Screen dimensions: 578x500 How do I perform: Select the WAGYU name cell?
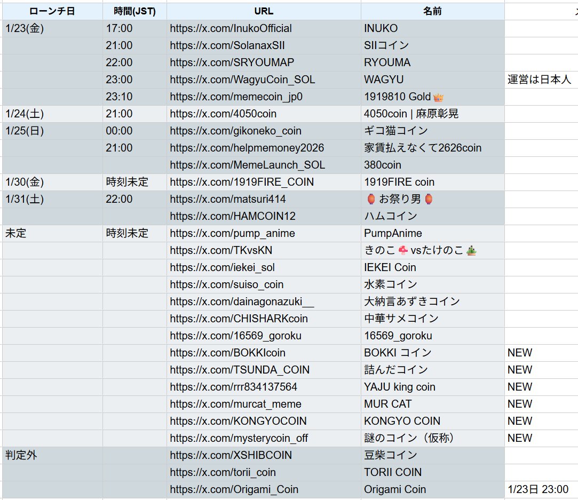click(433, 80)
